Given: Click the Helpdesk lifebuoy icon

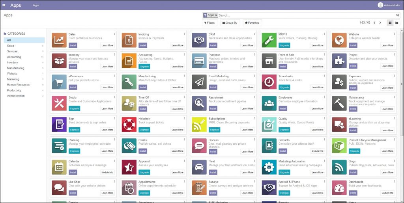Looking at the screenshot, I should tap(129, 124).
